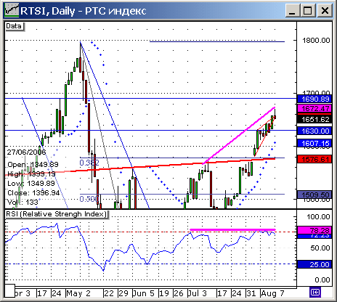Maximize the RTSI chart window
The width and height of the screenshot is (337, 302).
[308, 11]
